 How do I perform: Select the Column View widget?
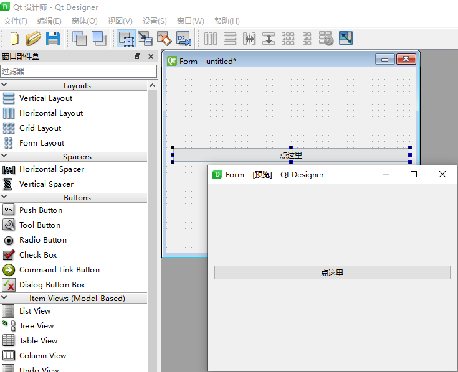74,355
